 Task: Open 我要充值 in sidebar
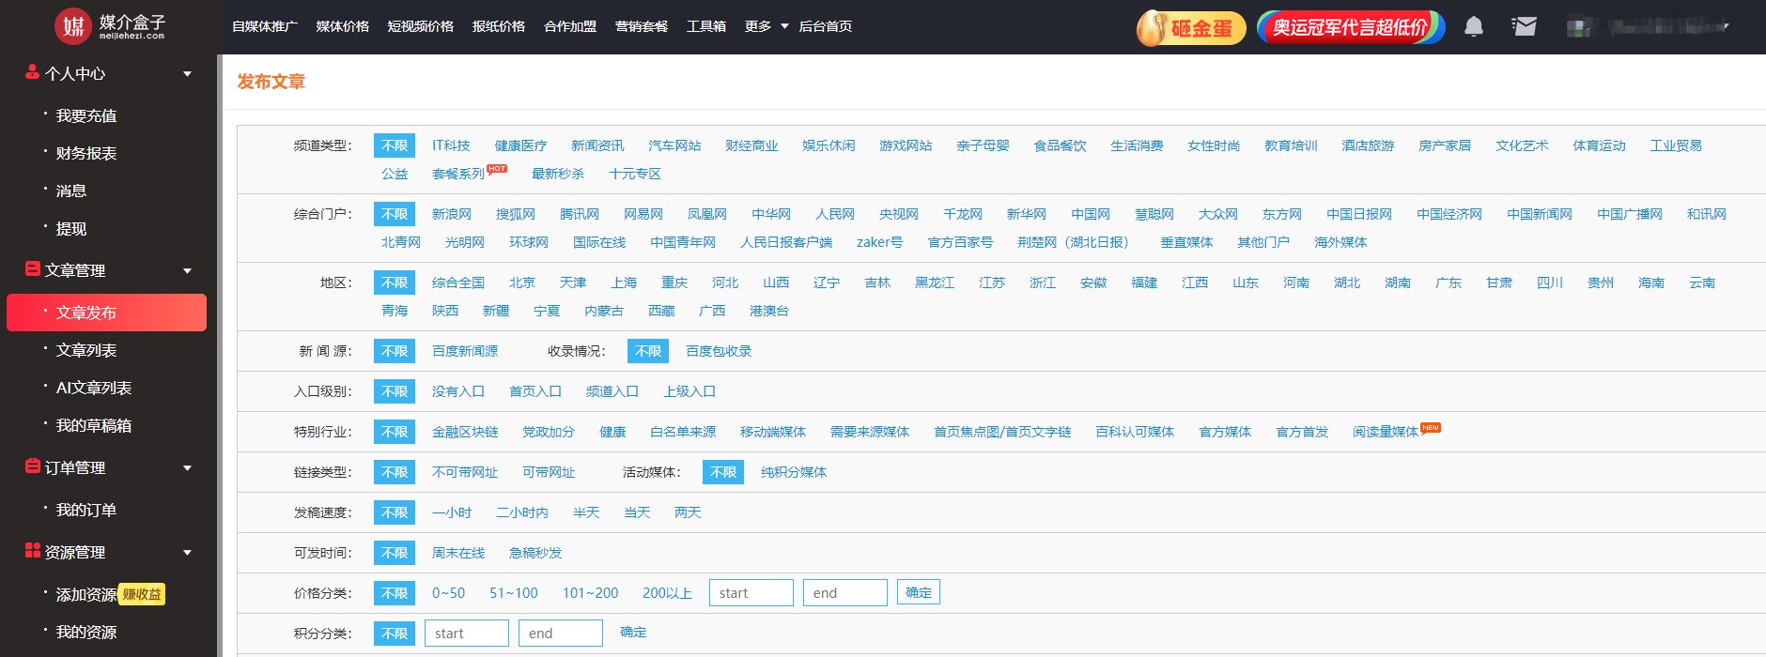pos(86,115)
